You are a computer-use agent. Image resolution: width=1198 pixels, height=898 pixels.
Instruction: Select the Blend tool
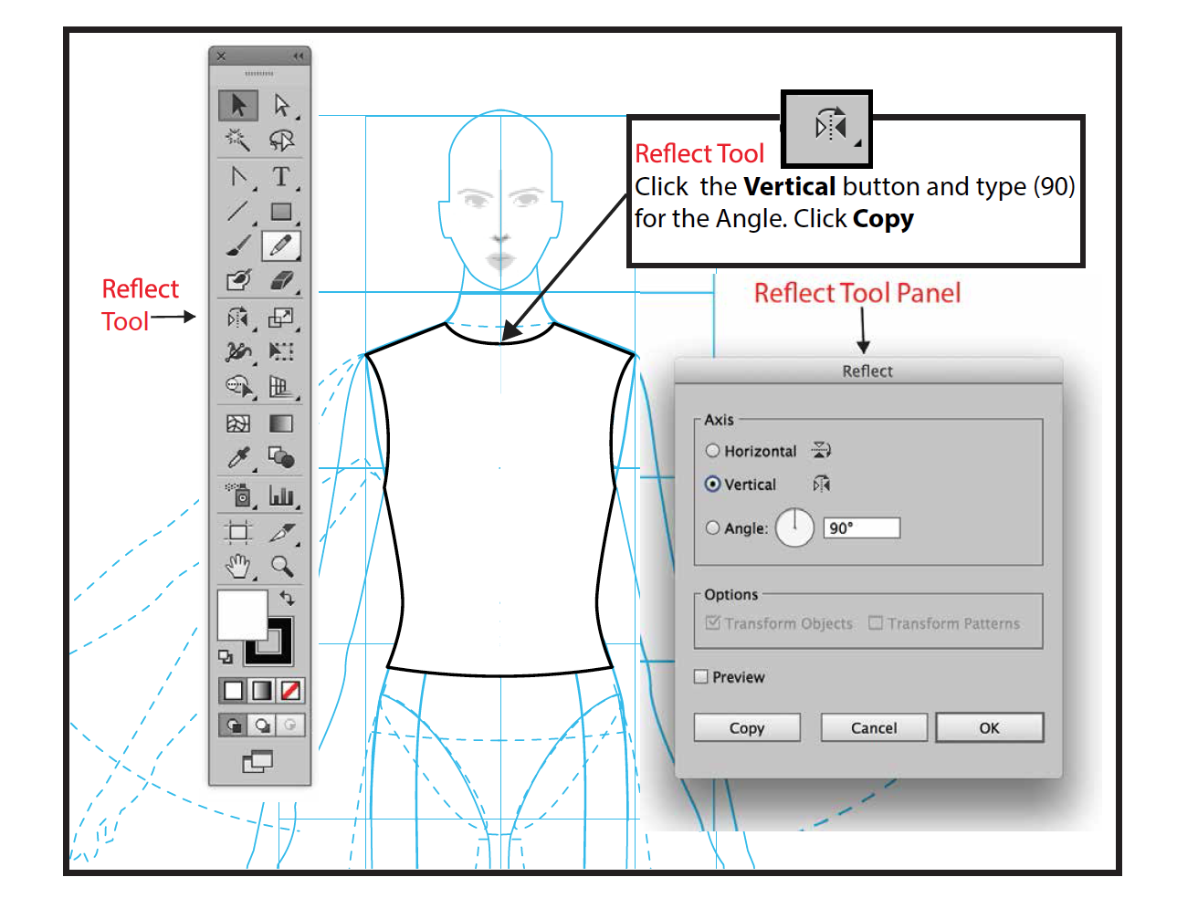(x=281, y=457)
